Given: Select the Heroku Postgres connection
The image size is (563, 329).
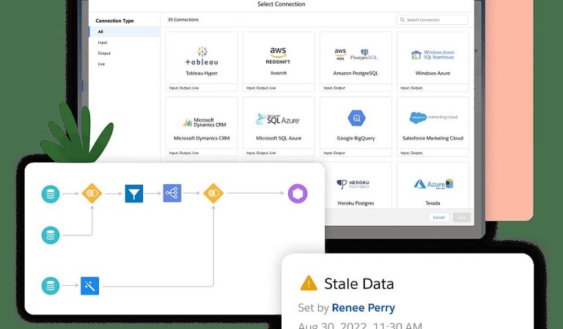Looking at the screenshot, I should pos(356,186).
